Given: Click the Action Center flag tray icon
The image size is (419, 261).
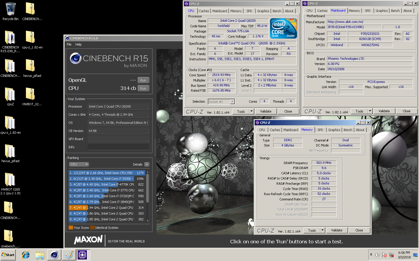Looking at the screenshot, I should [x=384, y=255].
